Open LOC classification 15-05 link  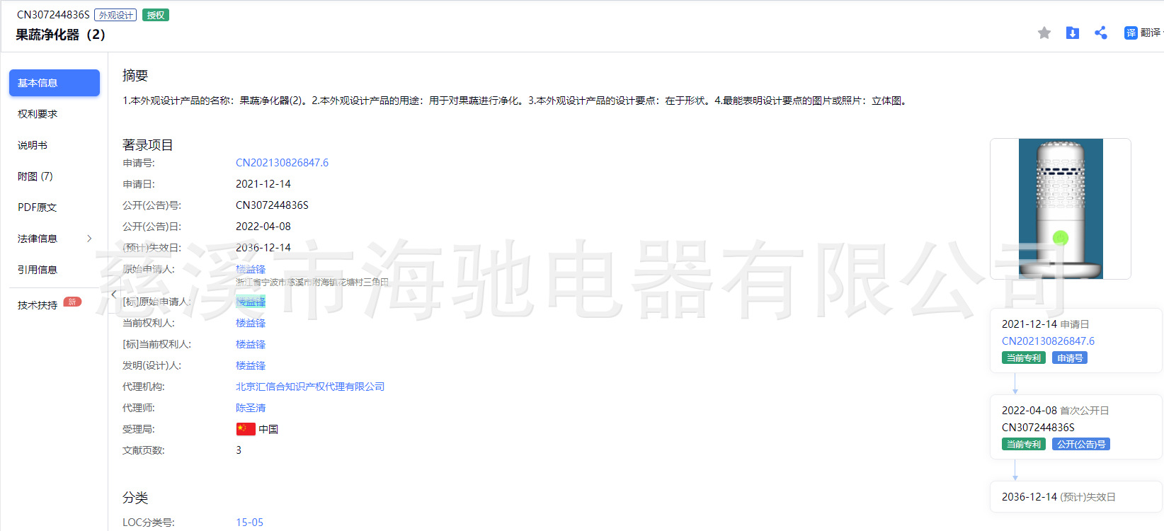pyautogui.click(x=249, y=523)
